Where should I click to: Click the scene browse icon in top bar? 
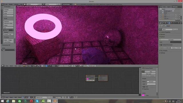[x=43, y=4]
